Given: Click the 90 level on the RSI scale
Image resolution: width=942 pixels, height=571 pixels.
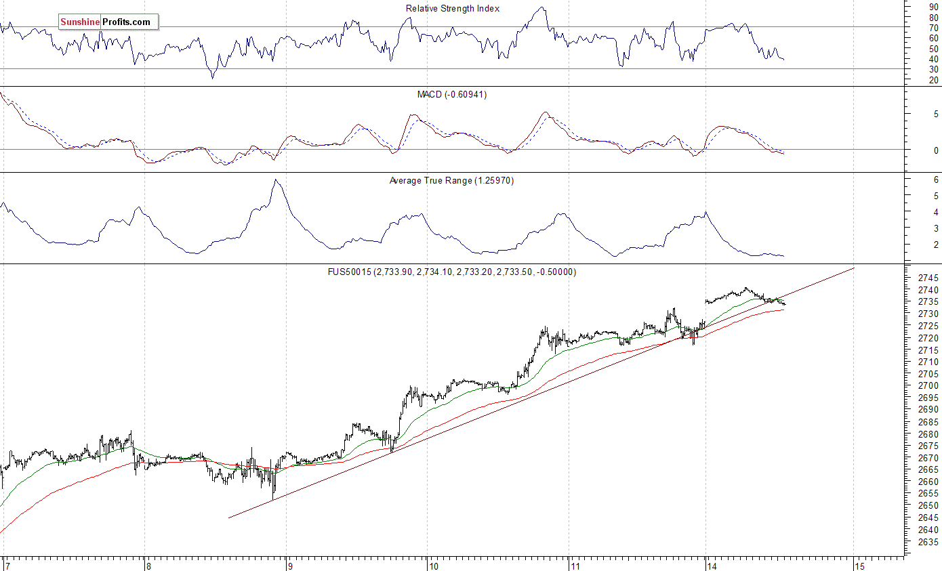Looking at the screenshot, I should tap(933, 7).
